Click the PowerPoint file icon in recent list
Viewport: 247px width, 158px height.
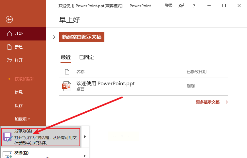tap(67, 86)
